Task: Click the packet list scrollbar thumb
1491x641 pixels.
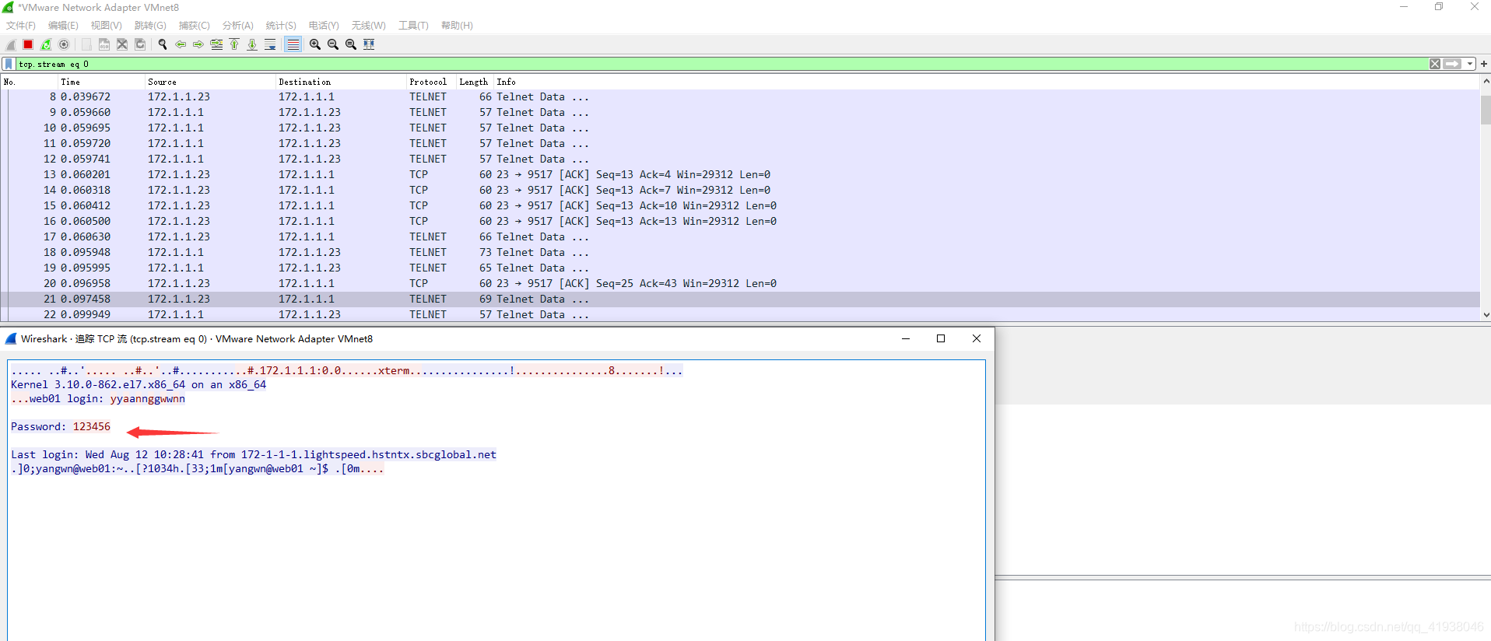Action: [1486, 110]
